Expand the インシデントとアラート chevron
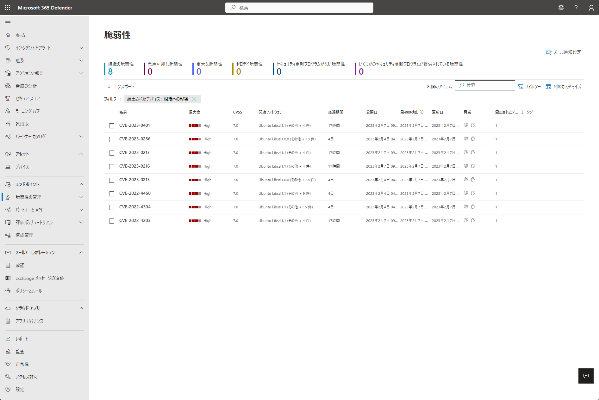This screenshot has width=599, height=400. 81,48
